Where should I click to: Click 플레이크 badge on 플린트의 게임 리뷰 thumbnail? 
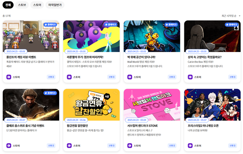[x=50, y=25]
